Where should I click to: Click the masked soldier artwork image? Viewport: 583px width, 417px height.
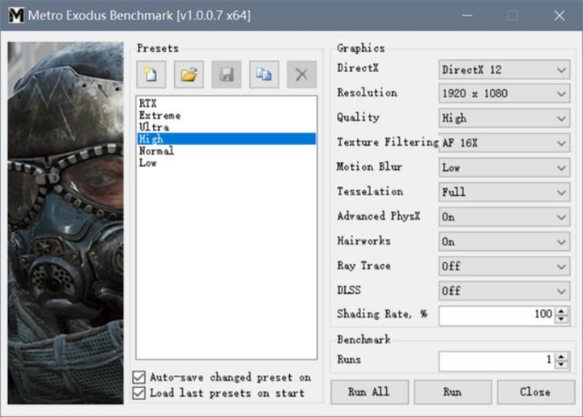[66, 223]
